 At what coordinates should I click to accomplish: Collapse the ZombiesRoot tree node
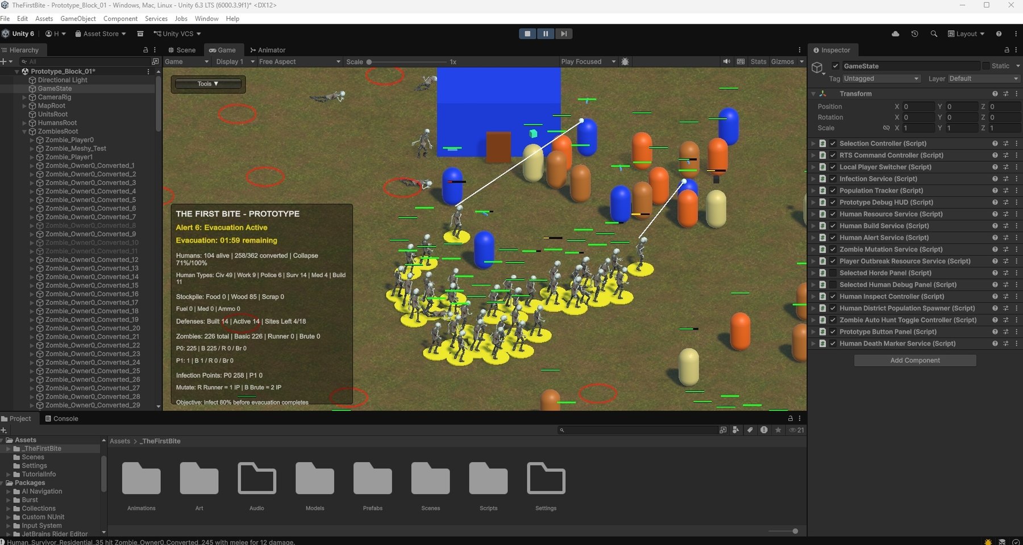24,132
